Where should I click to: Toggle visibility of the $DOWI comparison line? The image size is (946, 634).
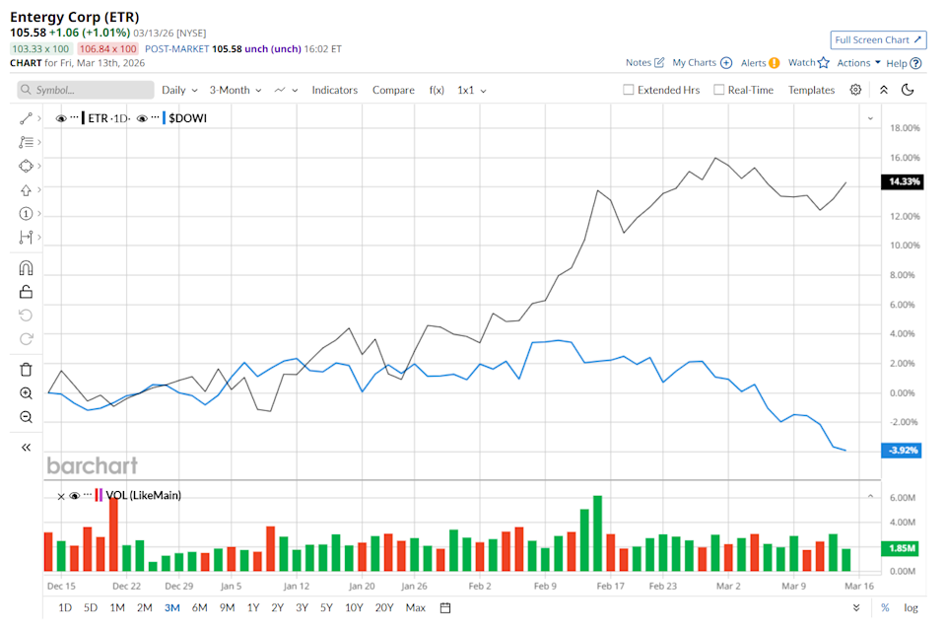(142, 118)
